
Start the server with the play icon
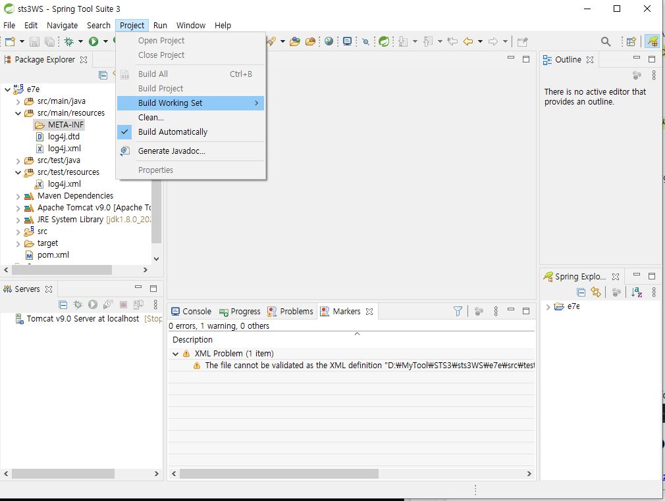pos(93,304)
